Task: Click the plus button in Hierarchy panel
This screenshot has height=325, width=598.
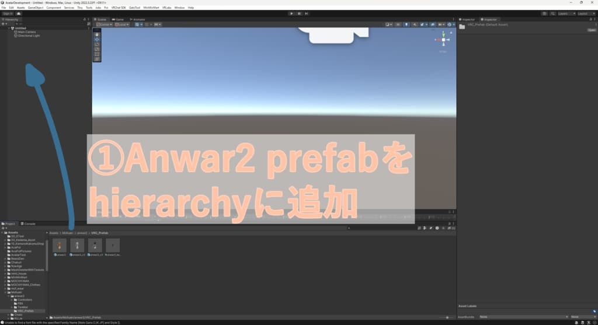Action: pos(4,23)
